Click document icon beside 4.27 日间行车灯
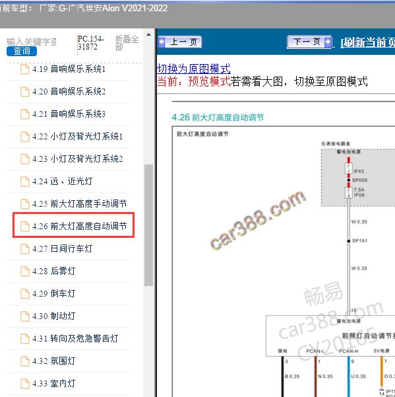Image resolution: width=395 pixels, height=397 pixels. (x=25, y=249)
